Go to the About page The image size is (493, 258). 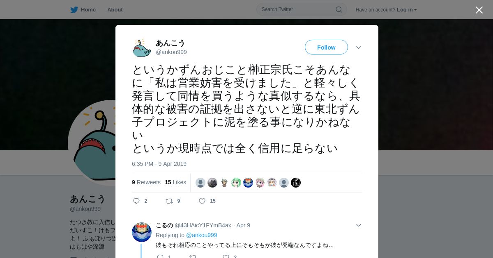(115, 10)
